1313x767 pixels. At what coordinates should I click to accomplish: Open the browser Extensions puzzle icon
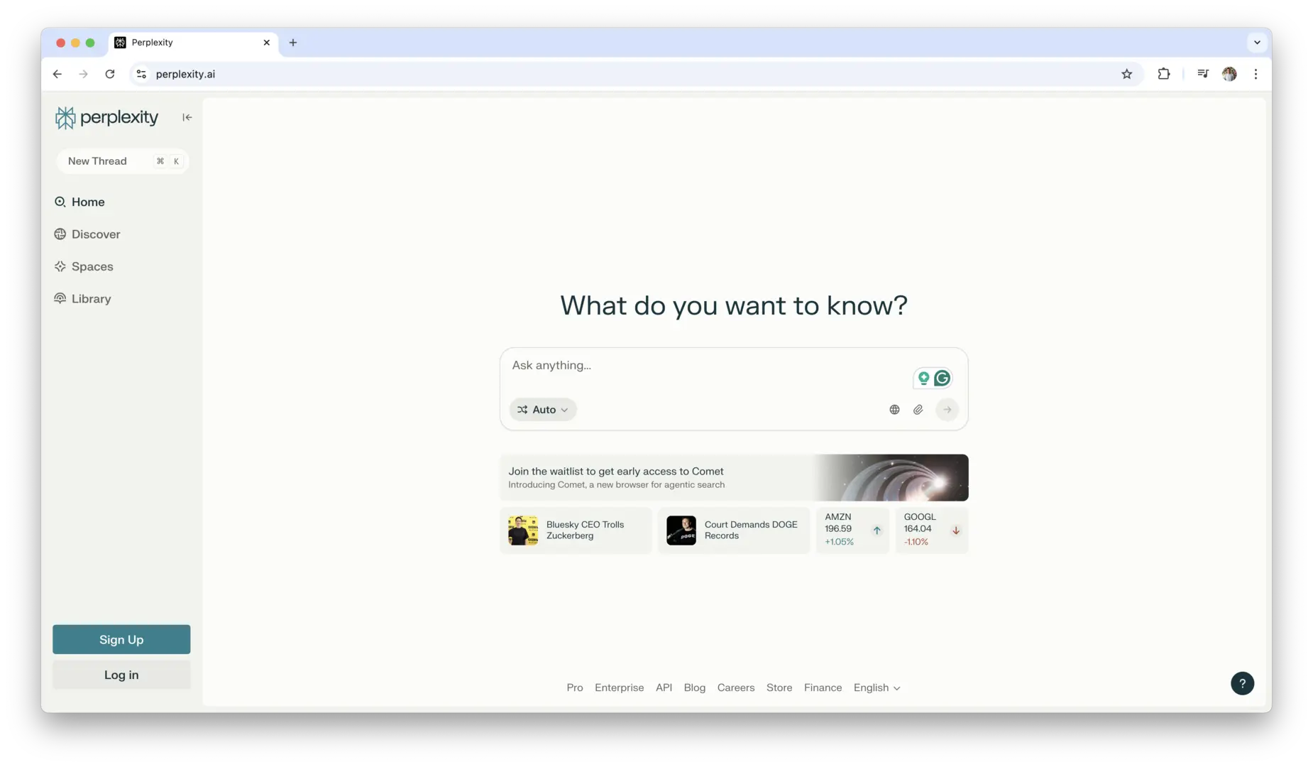tap(1163, 74)
